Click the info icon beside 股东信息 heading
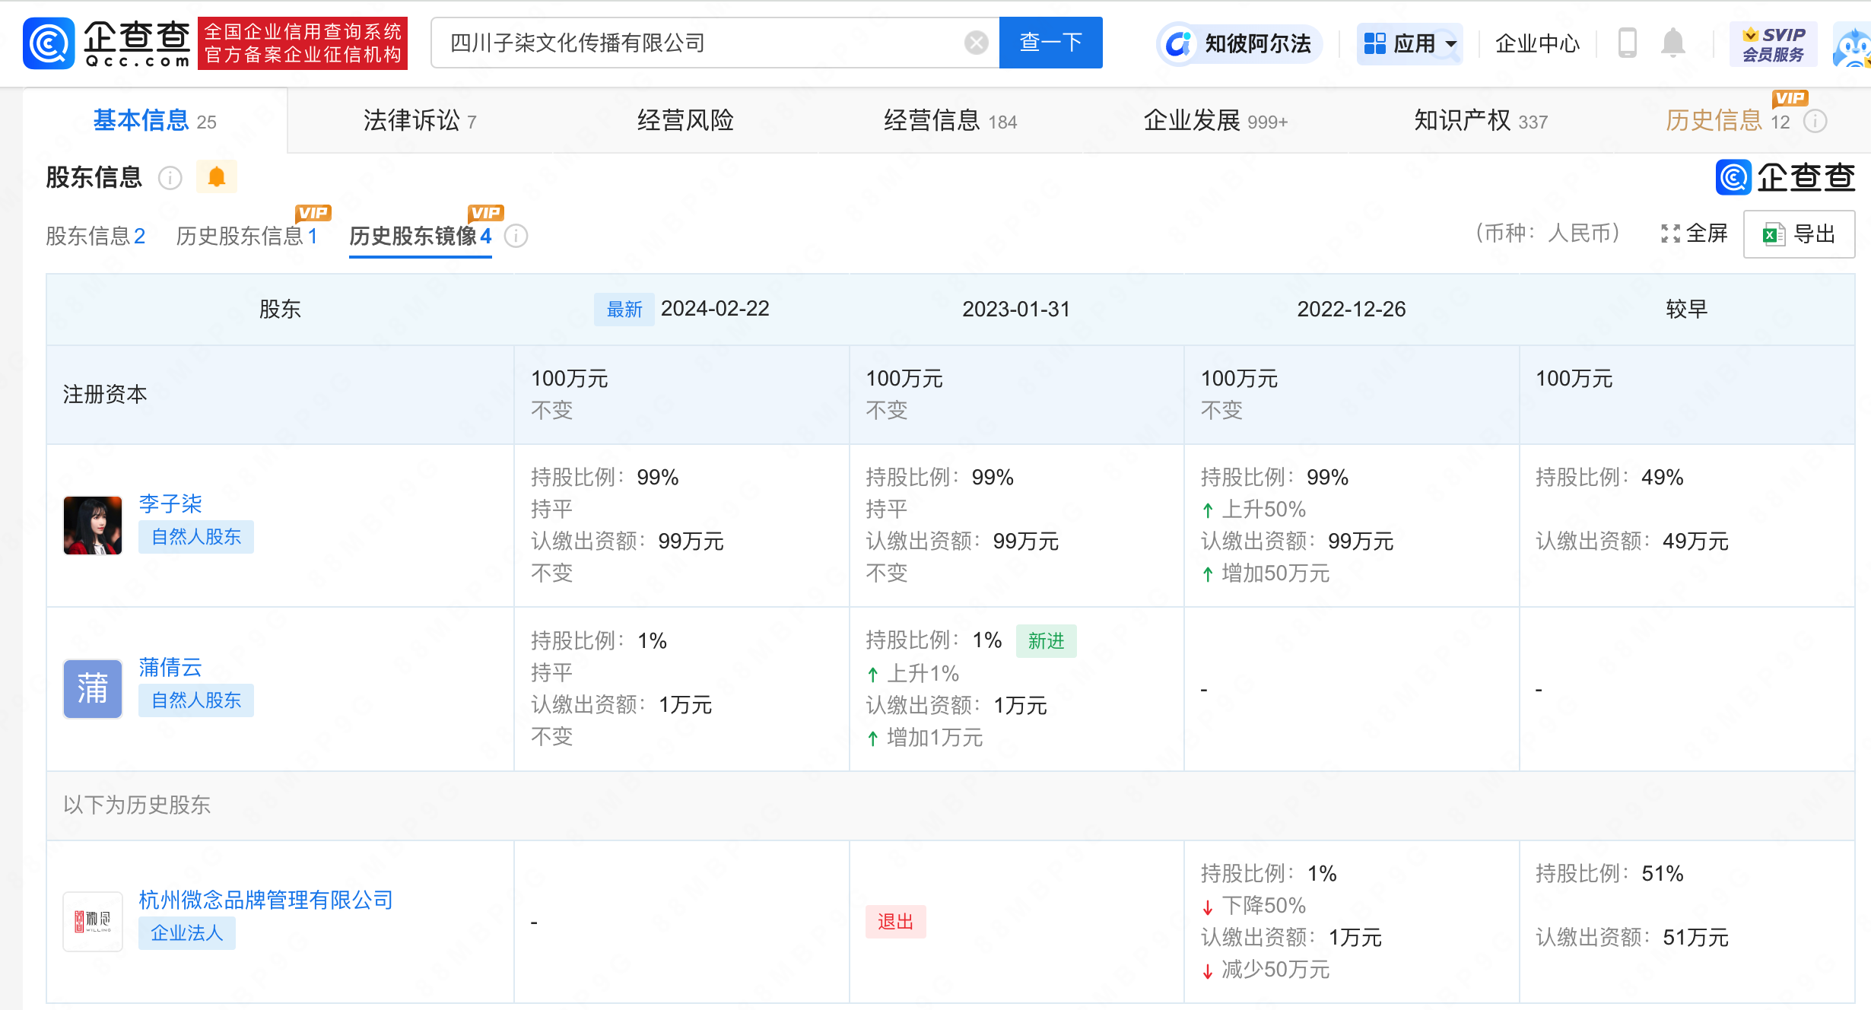Viewport: 1871px width, 1010px height. click(170, 178)
